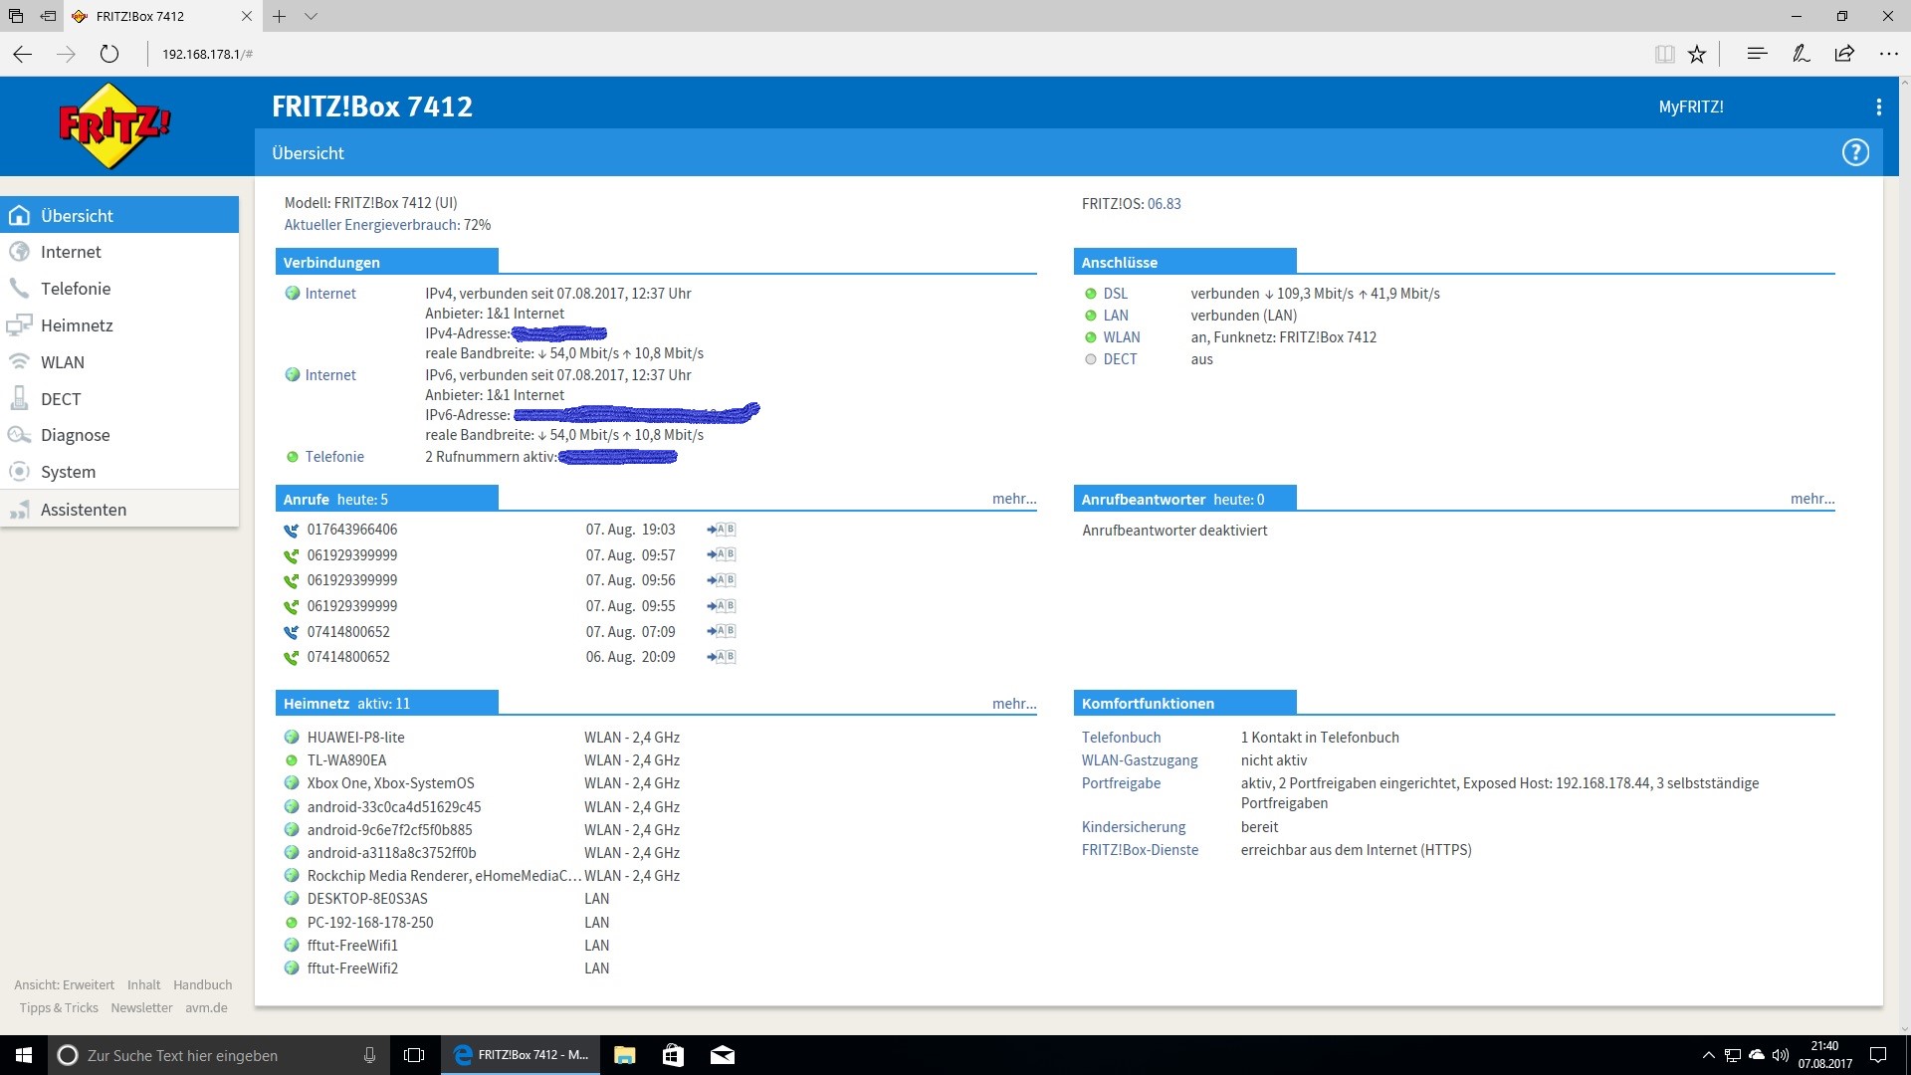Open the Edge share icon
This screenshot has width=1911, height=1075.
tap(1844, 54)
